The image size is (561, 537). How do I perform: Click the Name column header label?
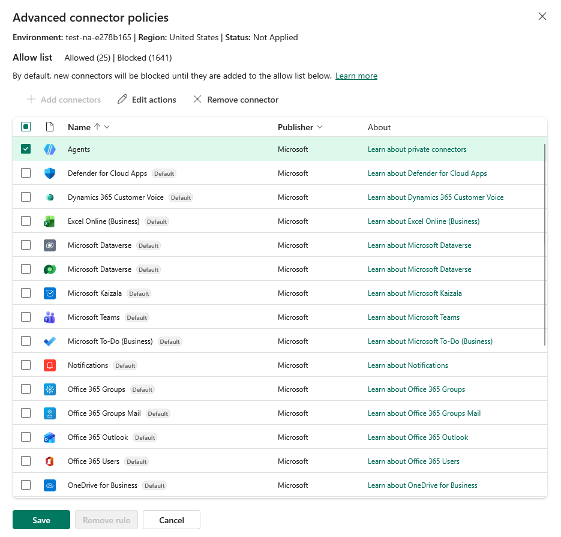click(x=79, y=127)
